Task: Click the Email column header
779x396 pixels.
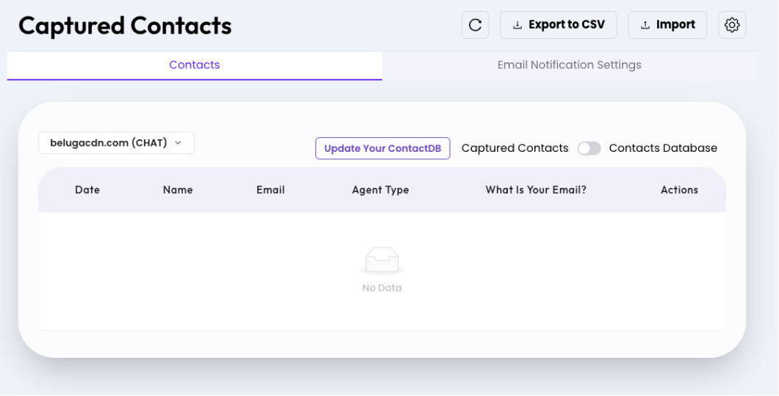Action: click(x=270, y=190)
